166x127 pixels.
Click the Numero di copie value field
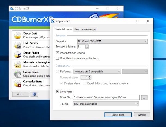click(x=84, y=78)
